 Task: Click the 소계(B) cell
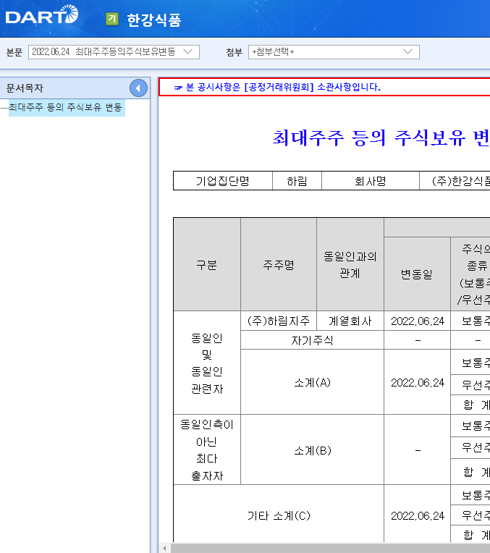pos(312,450)
